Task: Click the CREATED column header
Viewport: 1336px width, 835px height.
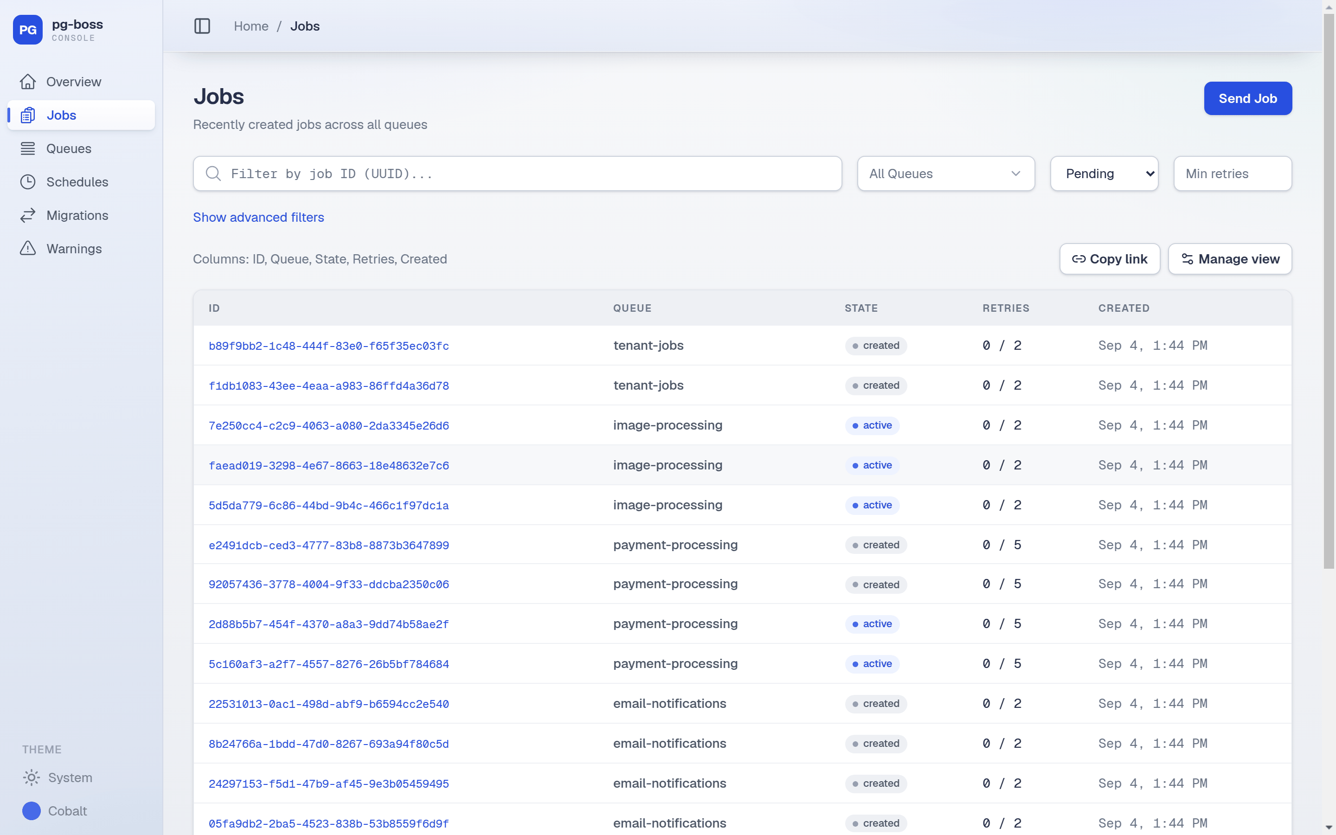Action: click(1124, 308)
